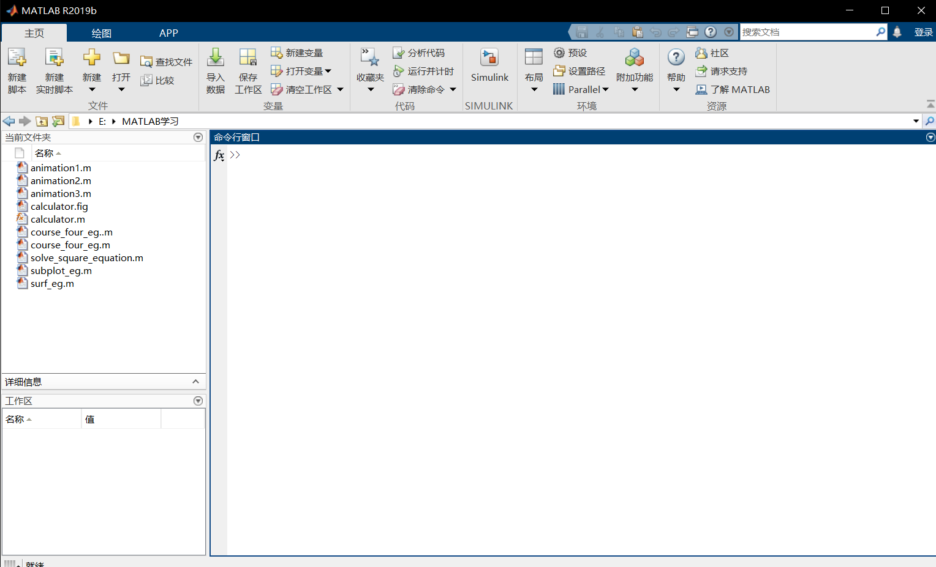
Task: Select calculator.m file
Action: tap(58, 219)
